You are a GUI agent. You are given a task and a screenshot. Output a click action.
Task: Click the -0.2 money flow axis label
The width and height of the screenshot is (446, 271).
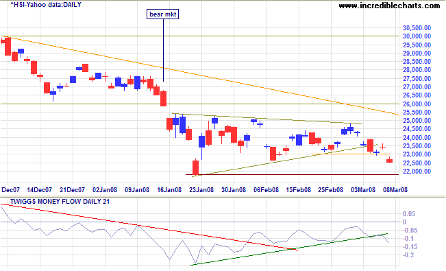point(409,255)
